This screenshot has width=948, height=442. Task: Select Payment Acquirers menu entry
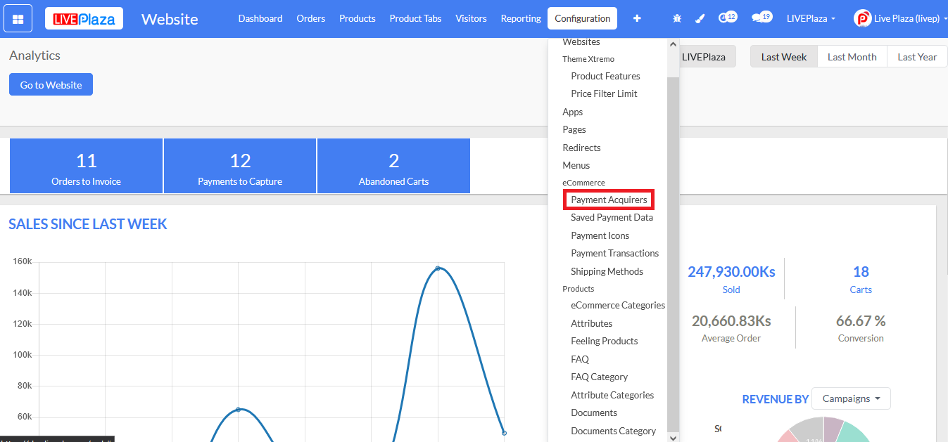click(609, 200)
